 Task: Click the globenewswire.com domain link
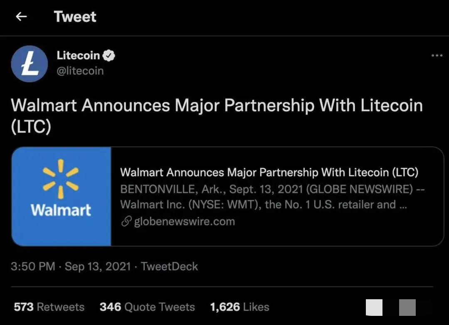click(x=184, y=222)
